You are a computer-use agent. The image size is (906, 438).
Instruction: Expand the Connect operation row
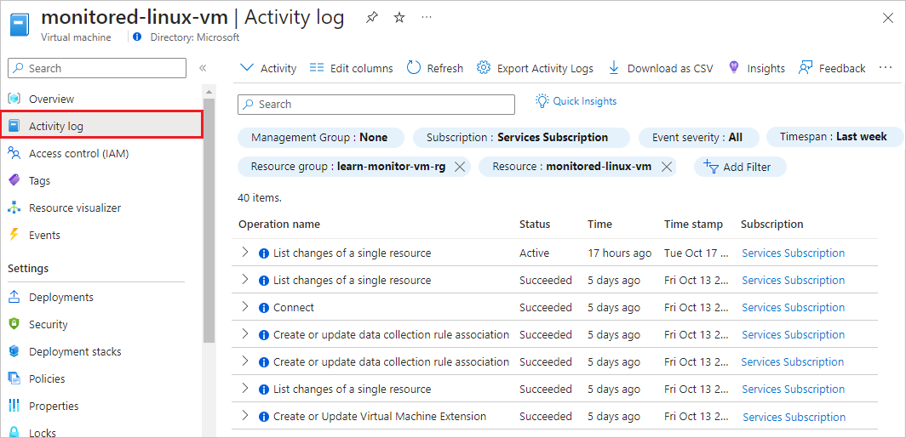[245, 306]
